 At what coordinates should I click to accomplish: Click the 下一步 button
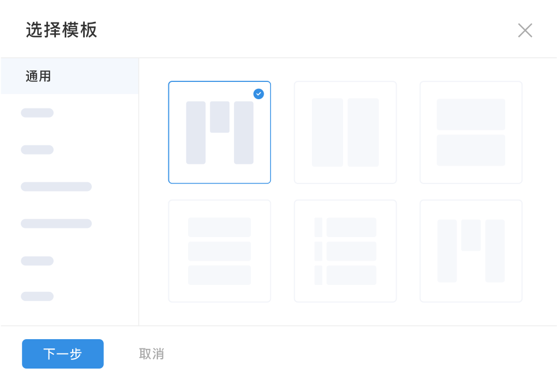[x=63, y=354]
